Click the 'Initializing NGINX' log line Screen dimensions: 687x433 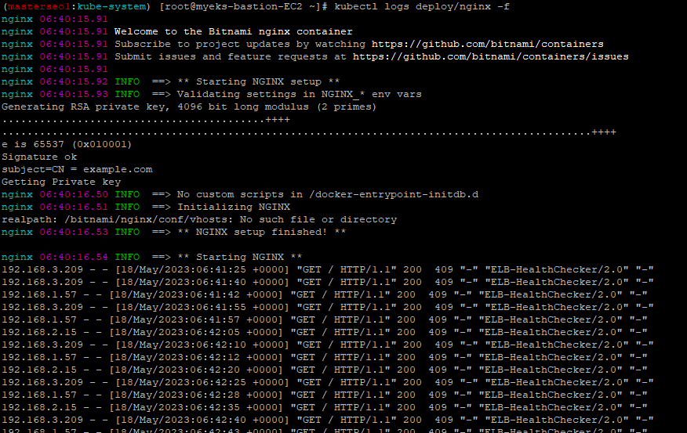pos(146,207)
